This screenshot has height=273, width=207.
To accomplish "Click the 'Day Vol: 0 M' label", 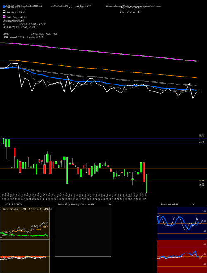I will click(130, 12).
